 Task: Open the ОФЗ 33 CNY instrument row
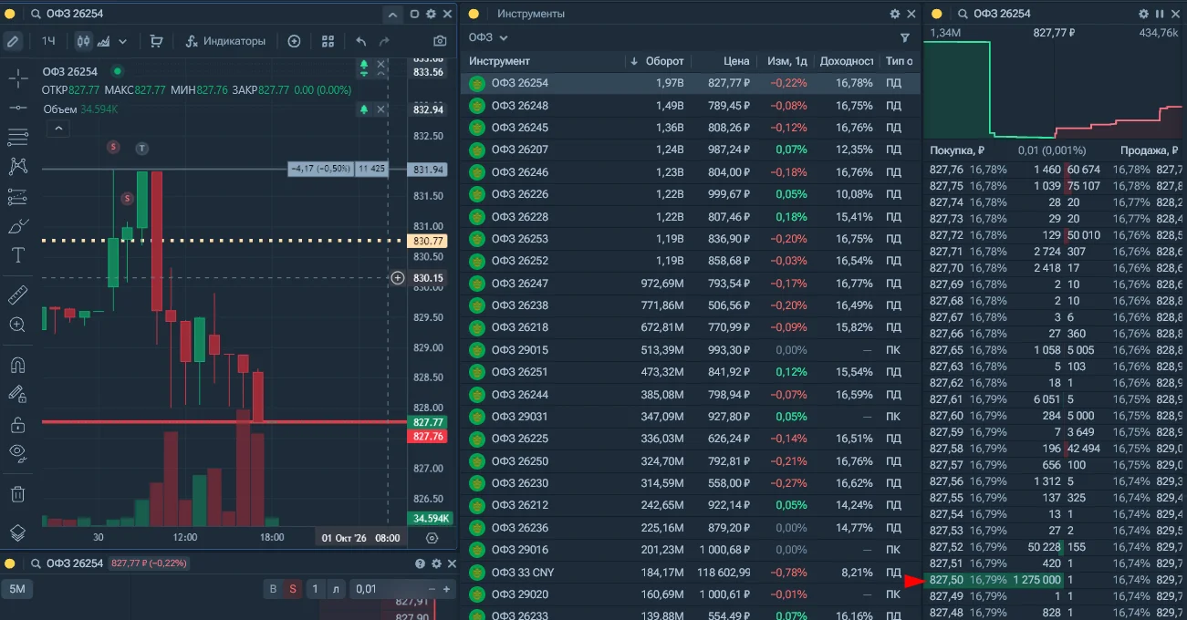click(x=690, y=573)
